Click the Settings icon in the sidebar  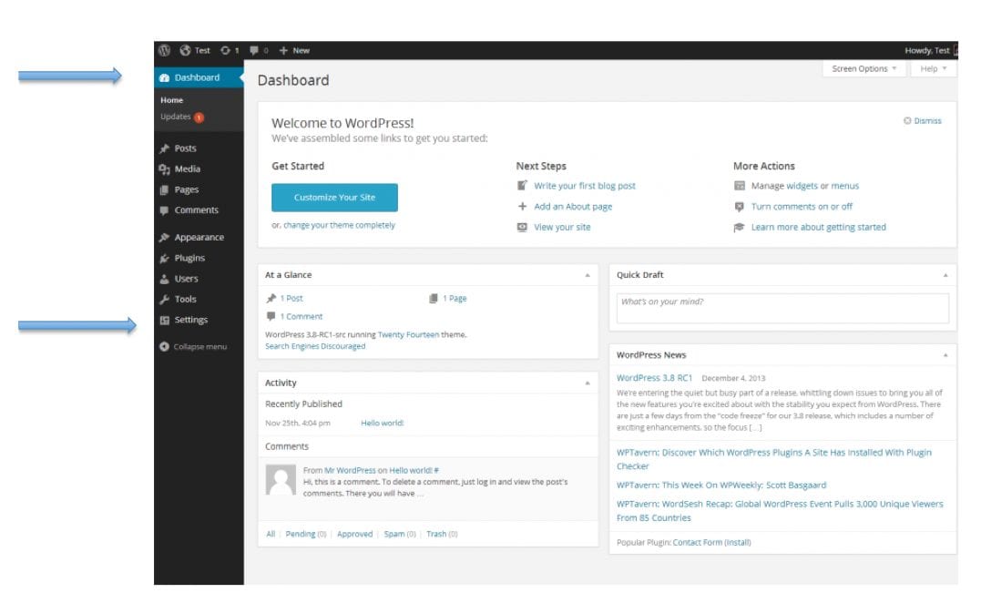coord(165,320)
